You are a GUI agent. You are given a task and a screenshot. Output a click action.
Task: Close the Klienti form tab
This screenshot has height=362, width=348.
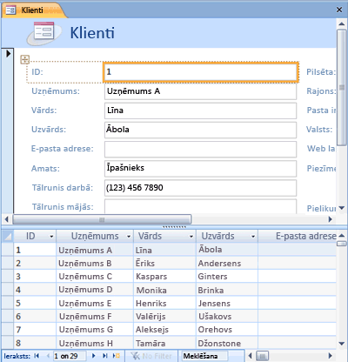point(339,10)
